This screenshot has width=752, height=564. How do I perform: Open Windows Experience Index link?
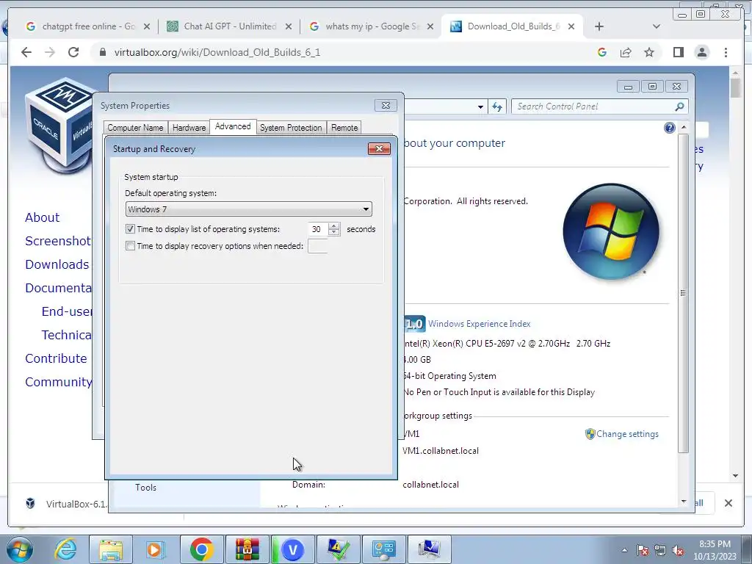(479, 324)
